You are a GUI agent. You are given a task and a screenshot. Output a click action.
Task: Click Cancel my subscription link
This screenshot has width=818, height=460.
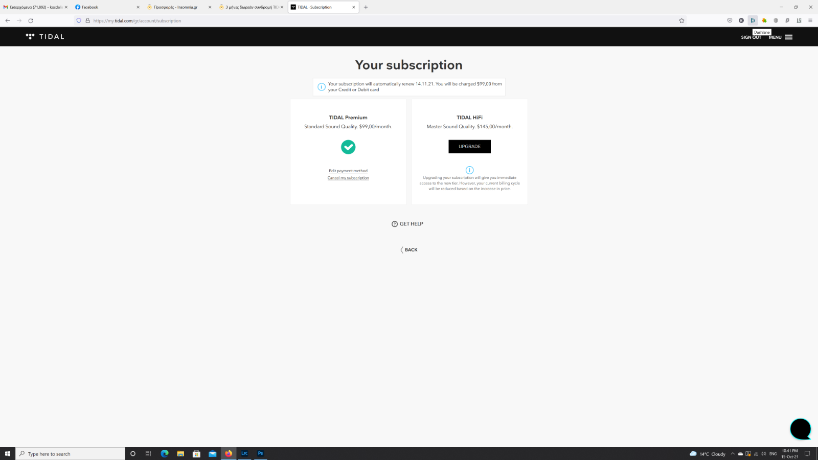(x=348, y=178)
